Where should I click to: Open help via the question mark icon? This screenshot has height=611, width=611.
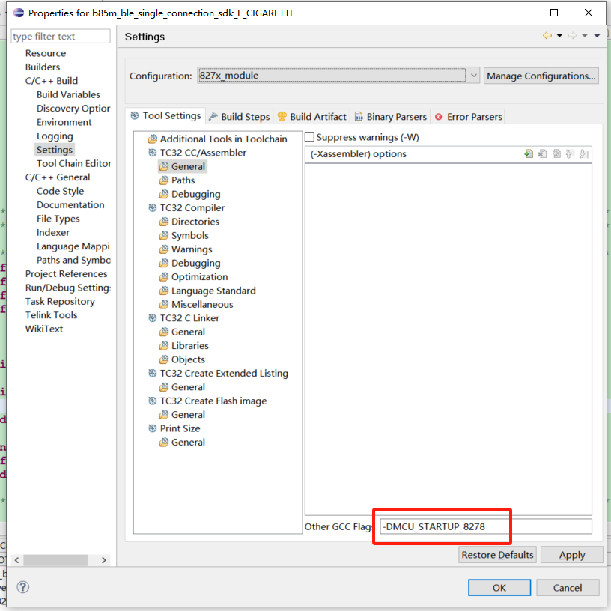coord(23,587)
